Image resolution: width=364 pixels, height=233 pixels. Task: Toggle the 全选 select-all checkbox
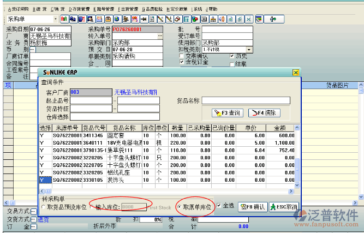click(220, 206)
